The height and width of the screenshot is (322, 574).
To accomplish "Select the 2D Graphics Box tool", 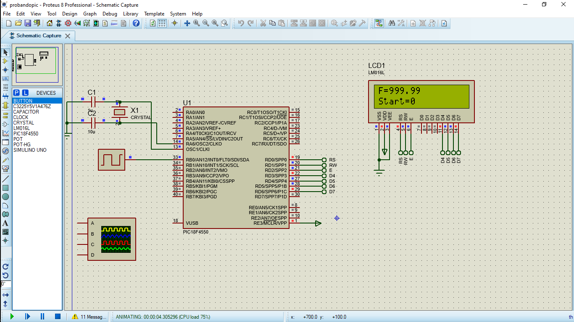I will click(x=5, y=188).
